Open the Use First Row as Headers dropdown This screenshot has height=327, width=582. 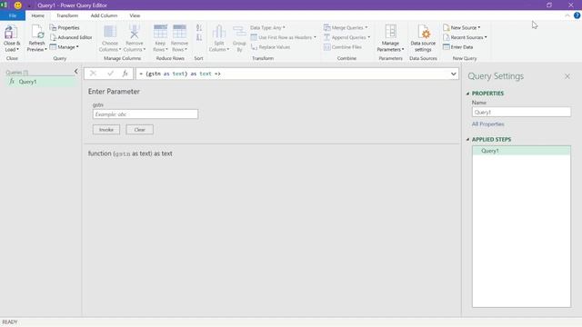[x=284, y=37]
